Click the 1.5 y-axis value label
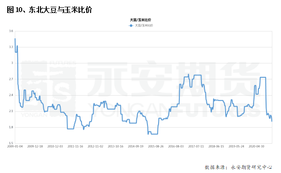 pyautogui.click(x=11, y=143)
